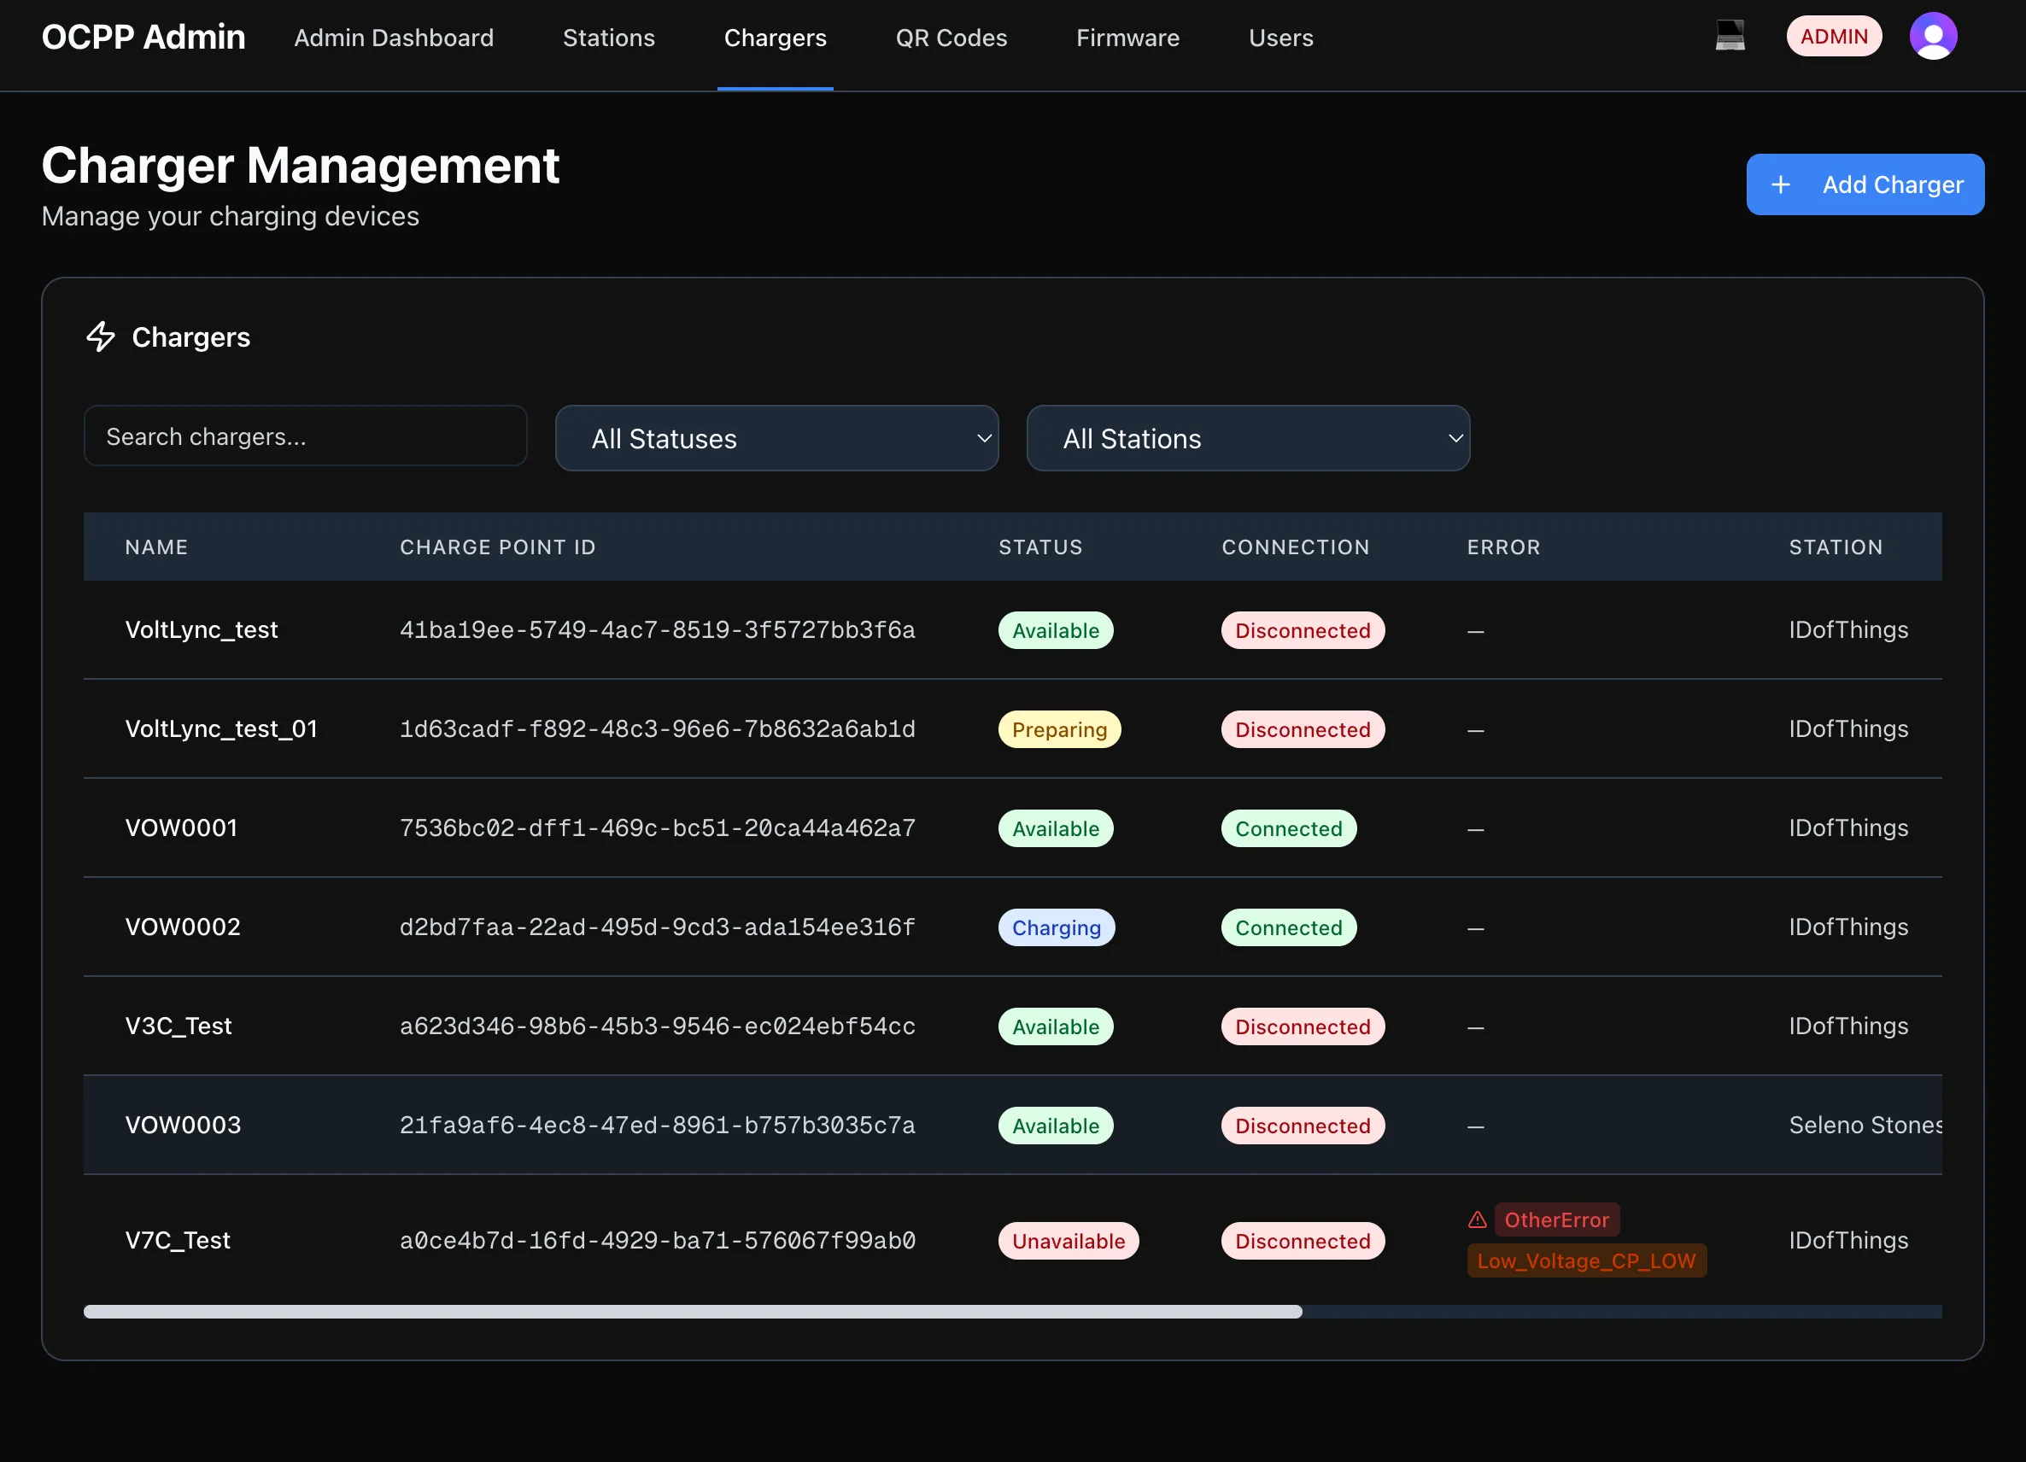Open the Stations tab

pyautogui.click(x=609, y=38)
